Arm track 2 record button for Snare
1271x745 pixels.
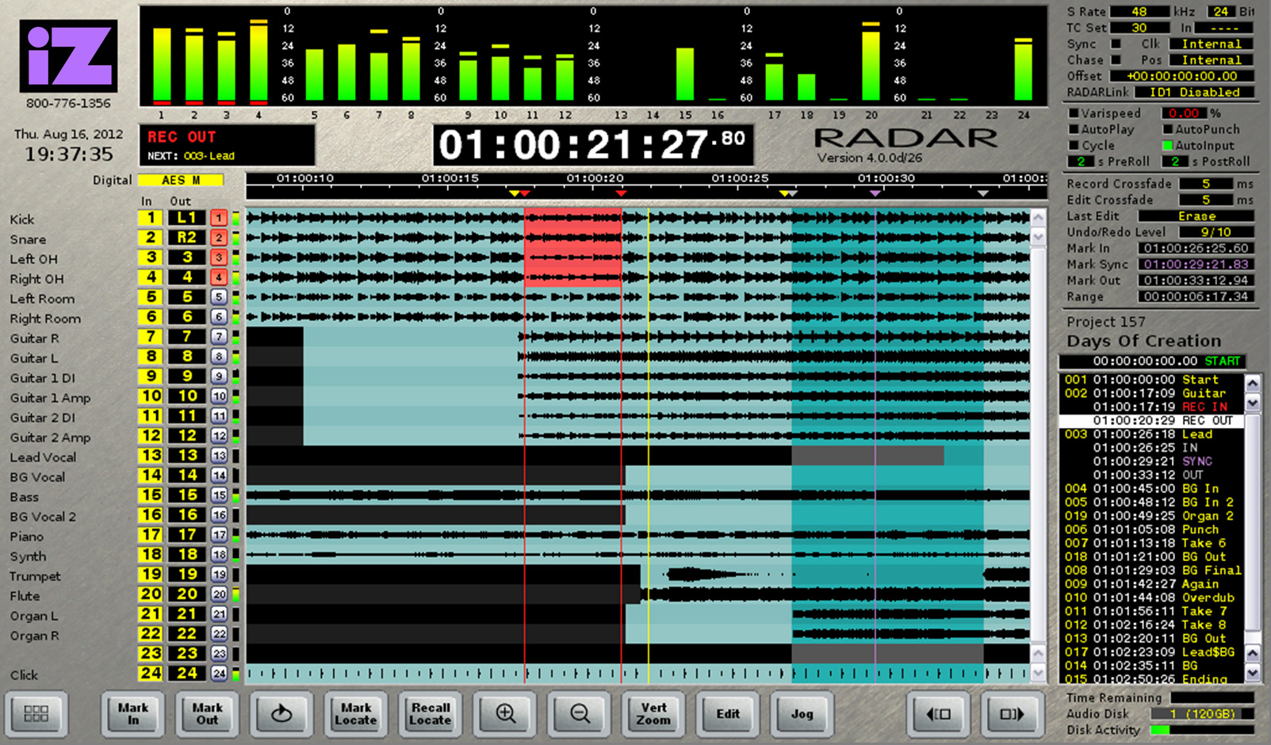coord(219,238)
